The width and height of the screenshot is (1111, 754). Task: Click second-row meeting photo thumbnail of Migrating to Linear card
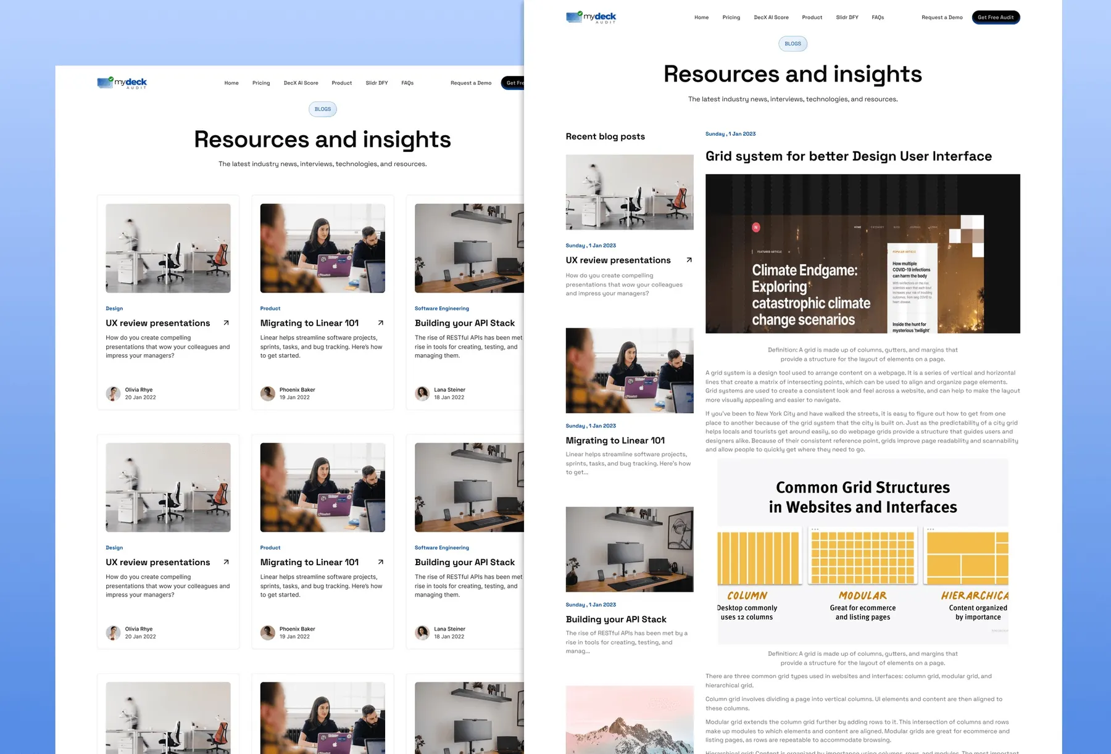click(x=323, y=487)
